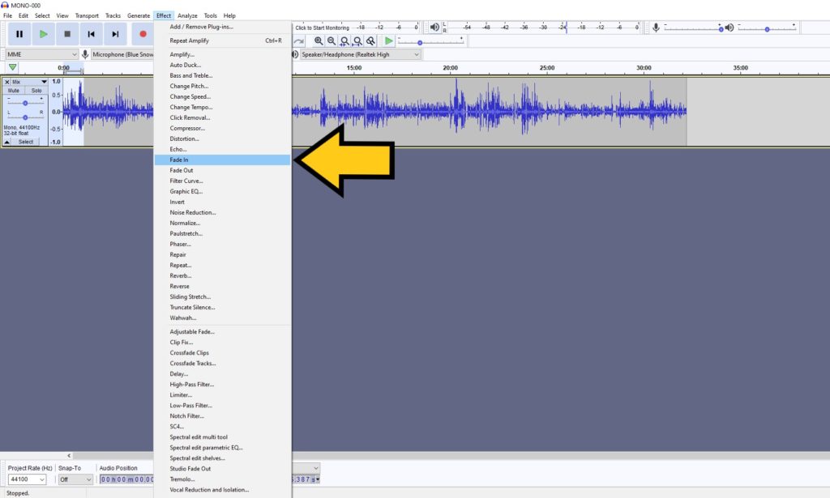Collapse the track using the arrow below Select
The width and height of the screenshot is (830, 498).
(x=7, y=142)
